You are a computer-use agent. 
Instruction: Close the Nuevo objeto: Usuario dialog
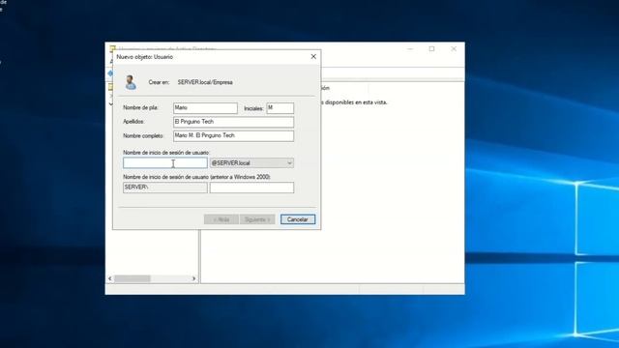313,57
